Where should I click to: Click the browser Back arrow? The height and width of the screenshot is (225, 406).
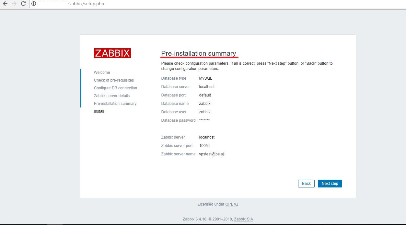5,4
